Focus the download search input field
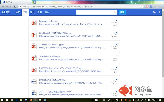The height and width of the screenshot is (102, 164). [x=97, y=12]
